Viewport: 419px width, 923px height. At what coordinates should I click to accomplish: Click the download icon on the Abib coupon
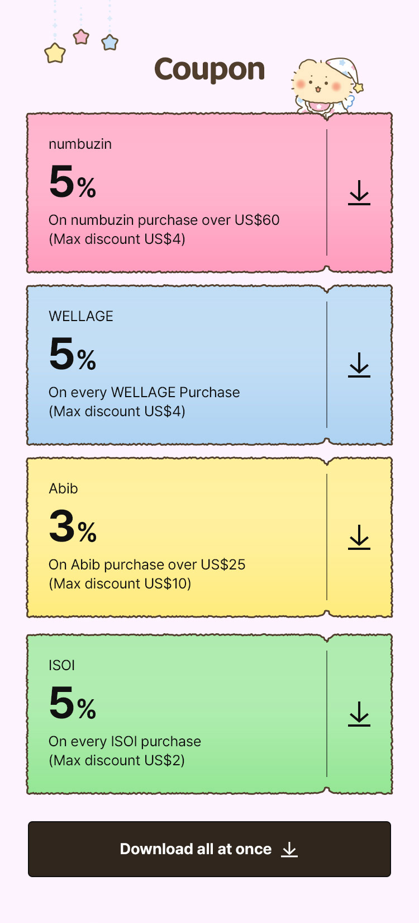pyautogui.click(x=358, y=538)
